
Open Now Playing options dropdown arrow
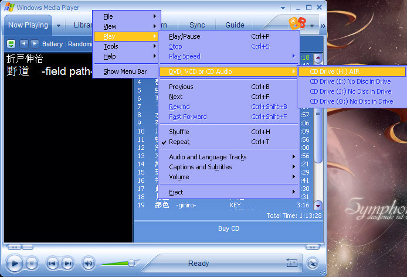click(x=59, y=26)
